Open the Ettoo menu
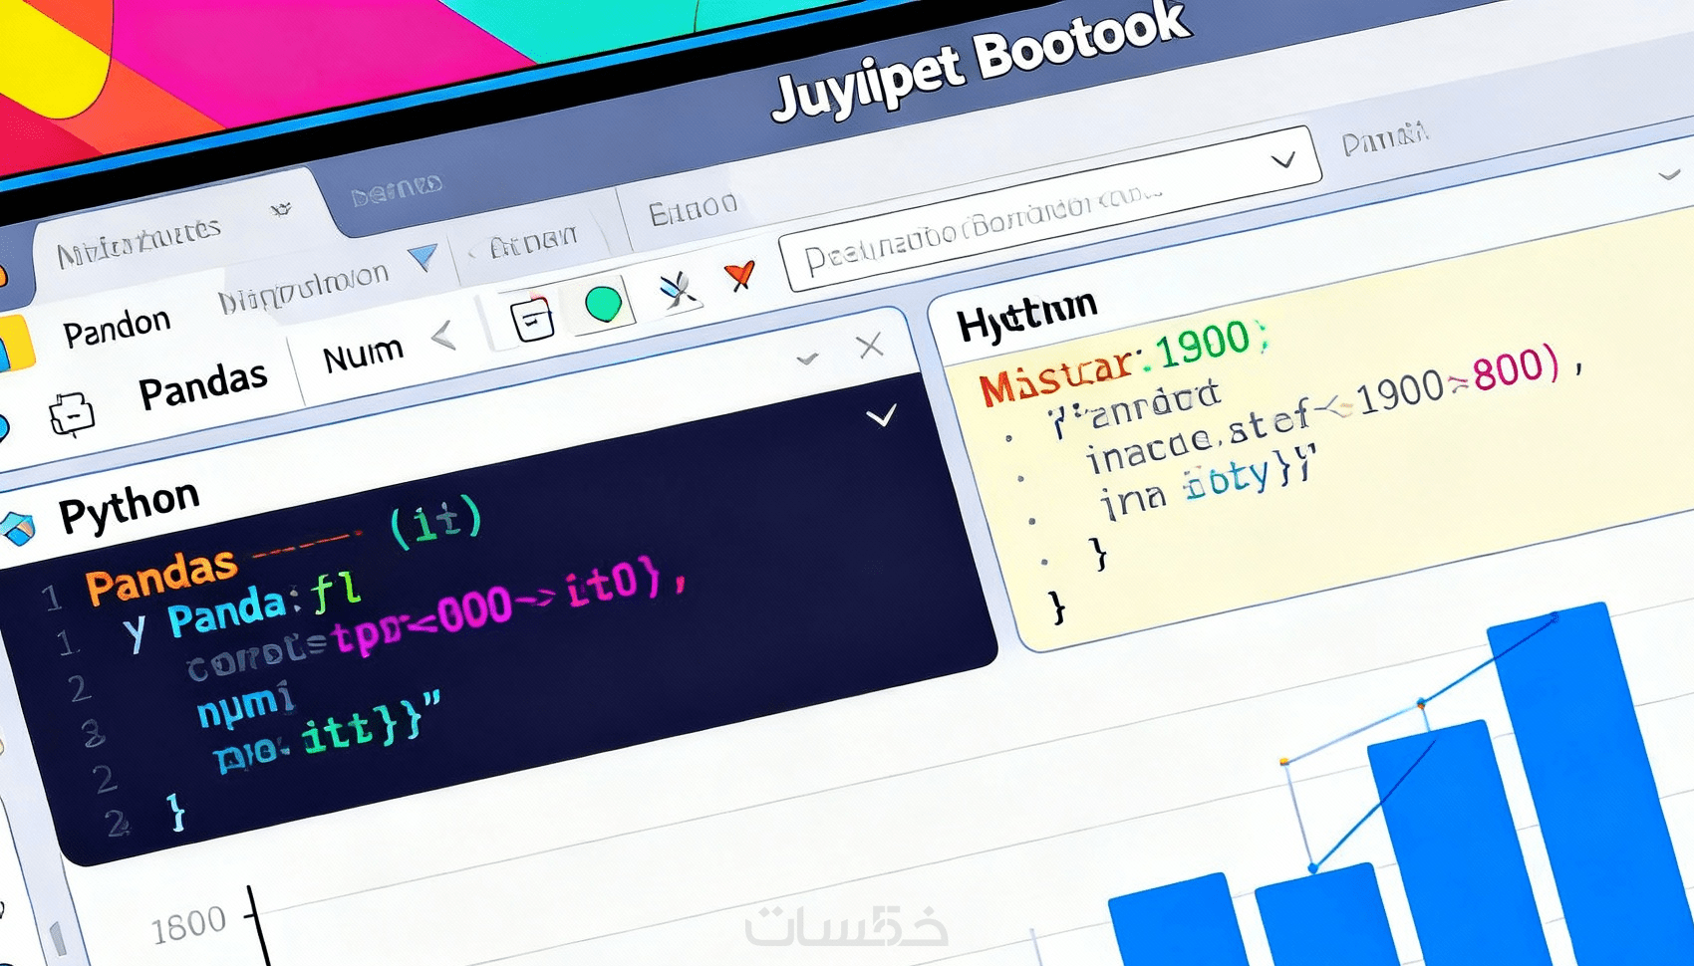 (693, 209)
